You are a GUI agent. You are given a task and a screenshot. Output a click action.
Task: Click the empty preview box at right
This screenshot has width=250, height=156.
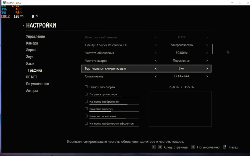pyautogui.click(x=180, y=109)
